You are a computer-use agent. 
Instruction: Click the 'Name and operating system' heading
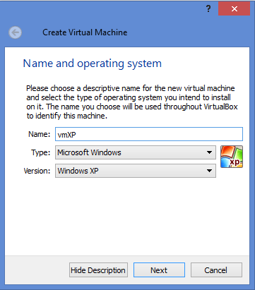tap(93, 64)
